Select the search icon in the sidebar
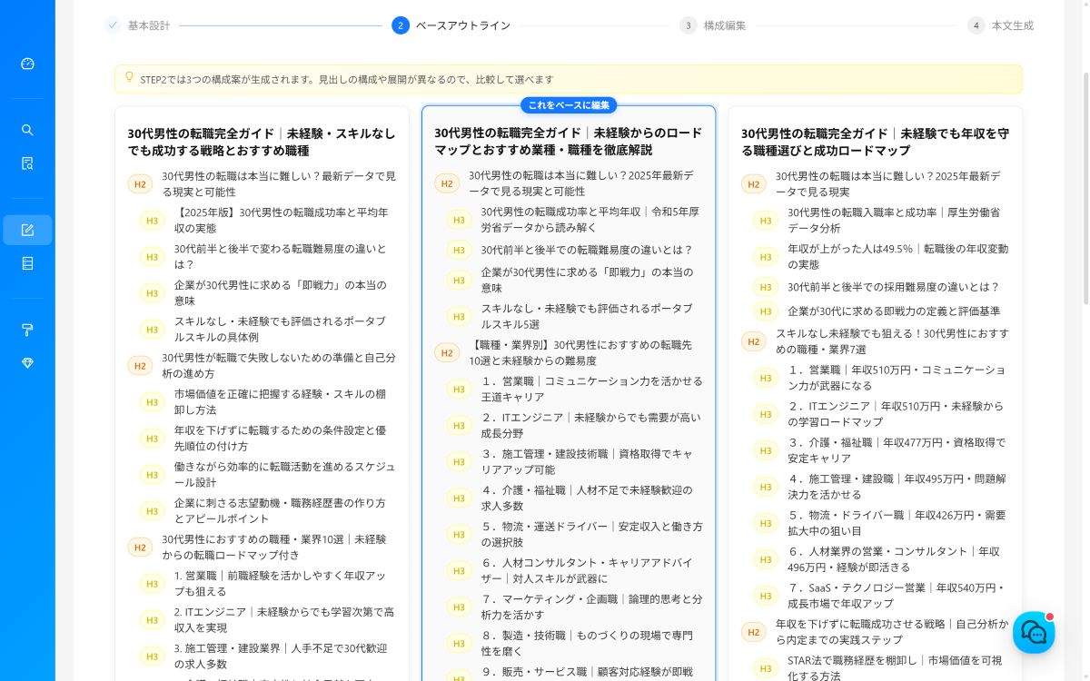The height and width of the screenshot is (681, 1090). [27, 130]
